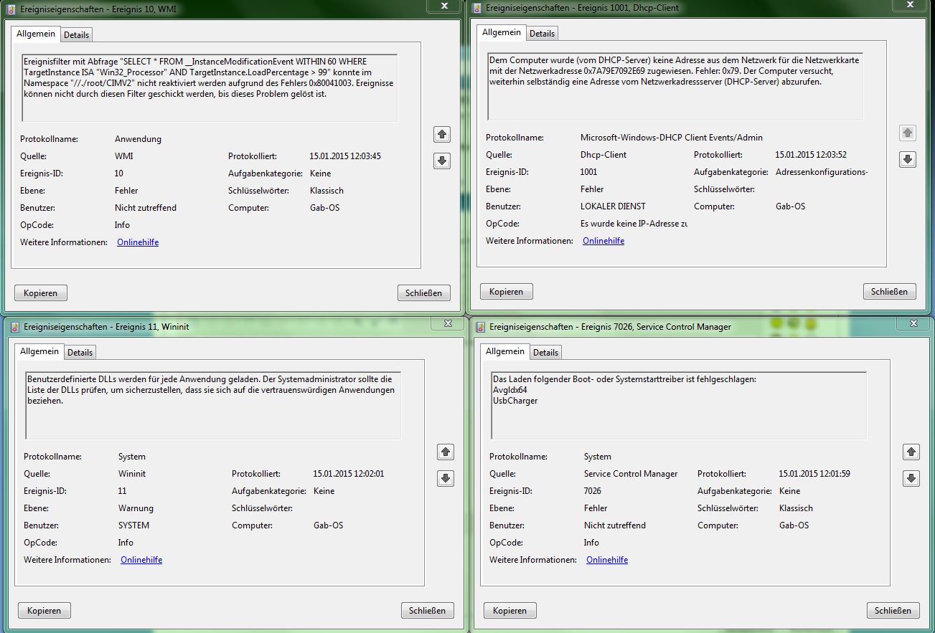This screenshot has height=633, width=935.
Task: Select Allgemein tab in Service Control Manager window
Action: pyautogui.click(x=505, y=351)
